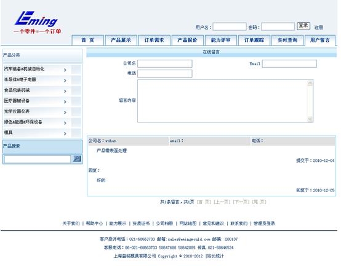
Task: Focus the 电话 input field
Action: point(165,73)
